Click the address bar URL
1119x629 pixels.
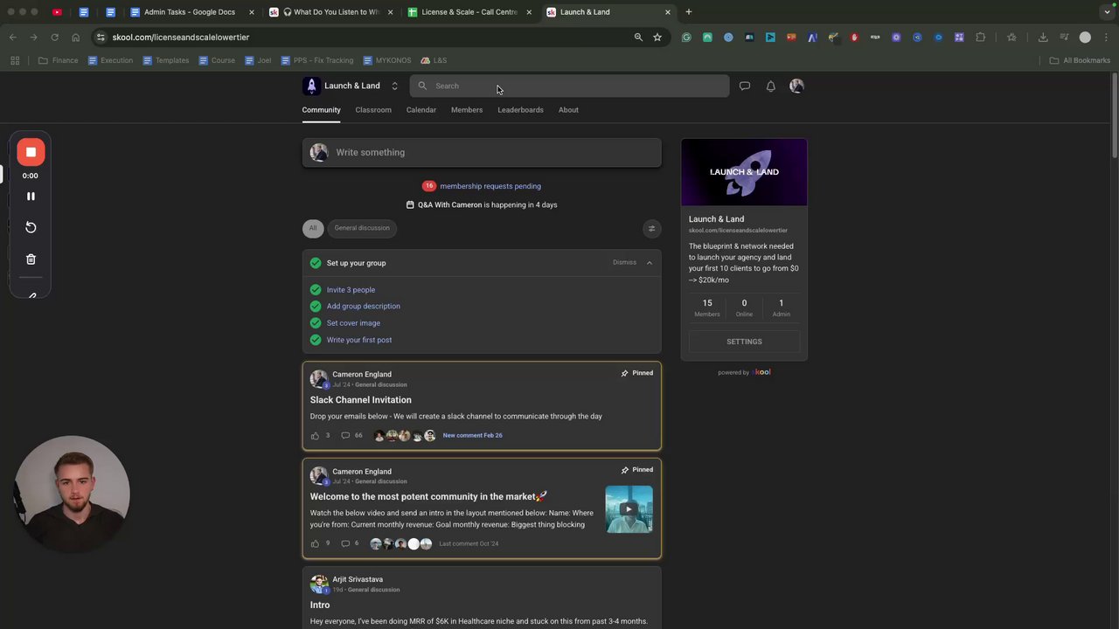click(181, 38)
